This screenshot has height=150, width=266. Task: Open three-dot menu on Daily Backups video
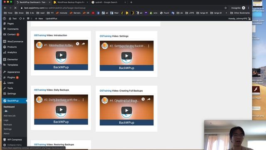coord(83,100)
